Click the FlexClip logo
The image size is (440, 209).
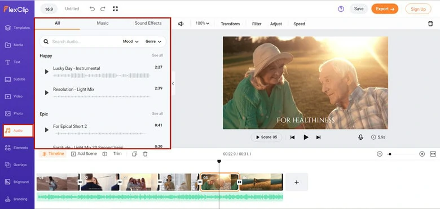16,9
